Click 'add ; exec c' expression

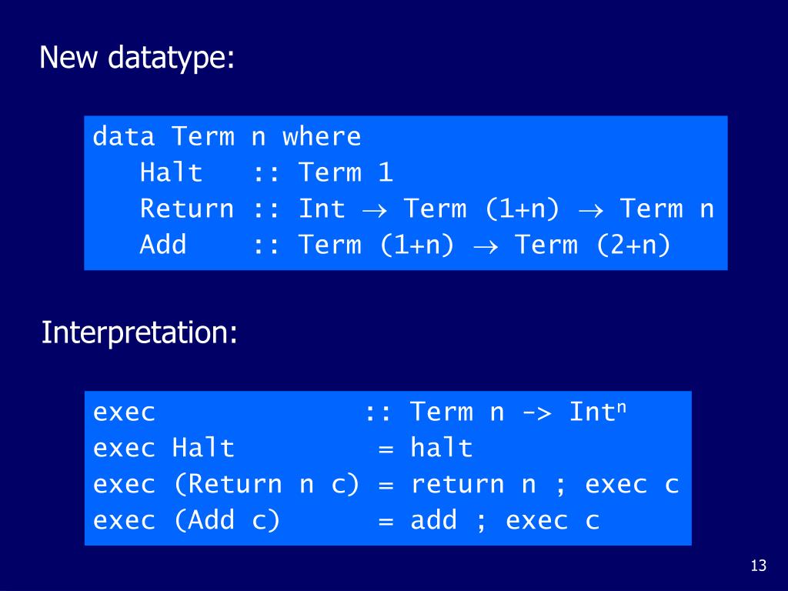point(505,520)
